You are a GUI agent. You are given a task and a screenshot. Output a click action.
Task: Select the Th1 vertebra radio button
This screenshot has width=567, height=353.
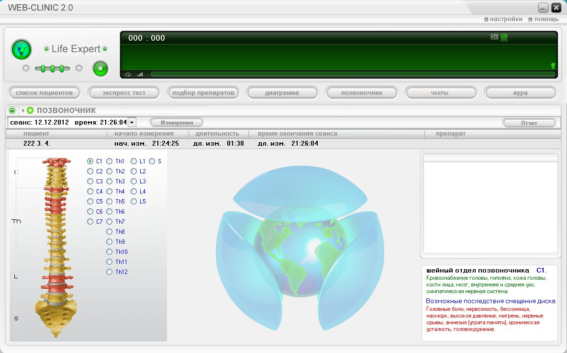click(110, 161)
